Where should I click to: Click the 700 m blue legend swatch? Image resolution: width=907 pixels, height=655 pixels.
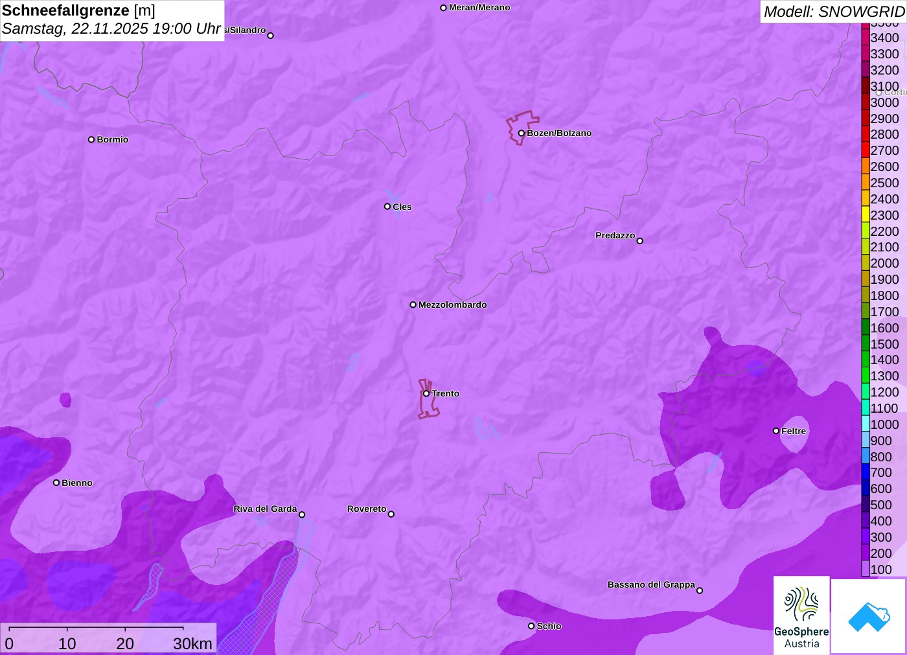click(x=866, y=472)
